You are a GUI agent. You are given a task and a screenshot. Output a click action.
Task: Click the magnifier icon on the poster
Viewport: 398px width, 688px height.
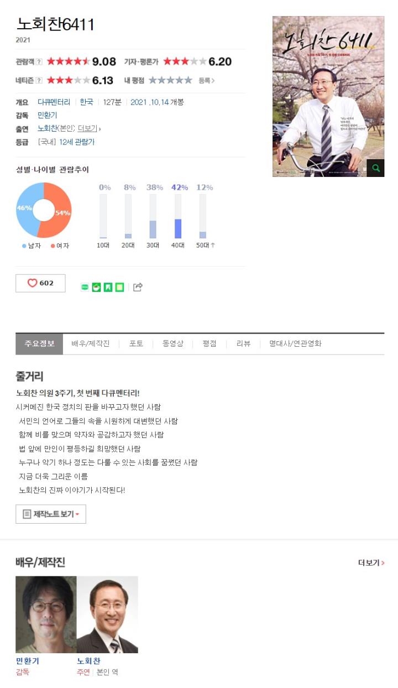(376, 168)
